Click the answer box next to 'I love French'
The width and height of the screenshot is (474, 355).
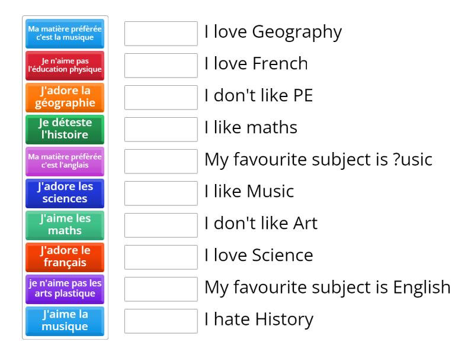point(160,66)
